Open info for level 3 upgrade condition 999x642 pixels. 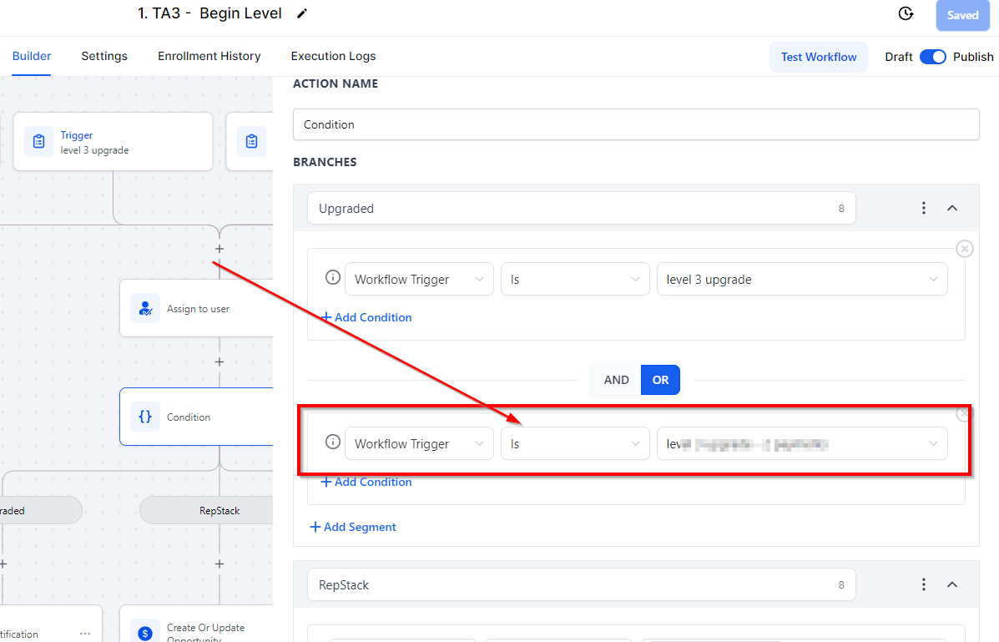tap(332, 277)
